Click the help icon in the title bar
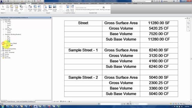 pyautogui.click(x=178, y=1)
